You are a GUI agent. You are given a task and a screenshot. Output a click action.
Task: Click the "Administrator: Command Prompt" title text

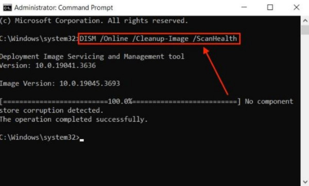tap(63, 8)
